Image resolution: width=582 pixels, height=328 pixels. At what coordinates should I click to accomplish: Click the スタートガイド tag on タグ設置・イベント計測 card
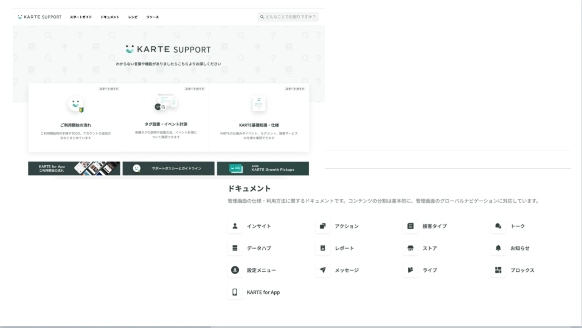point(195,89)
